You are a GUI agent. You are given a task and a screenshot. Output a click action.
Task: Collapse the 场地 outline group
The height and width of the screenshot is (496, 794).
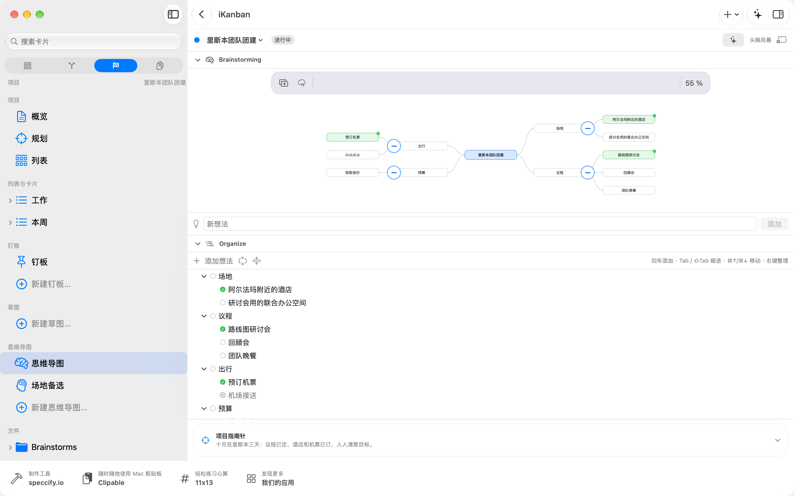(x=204, y=276)
